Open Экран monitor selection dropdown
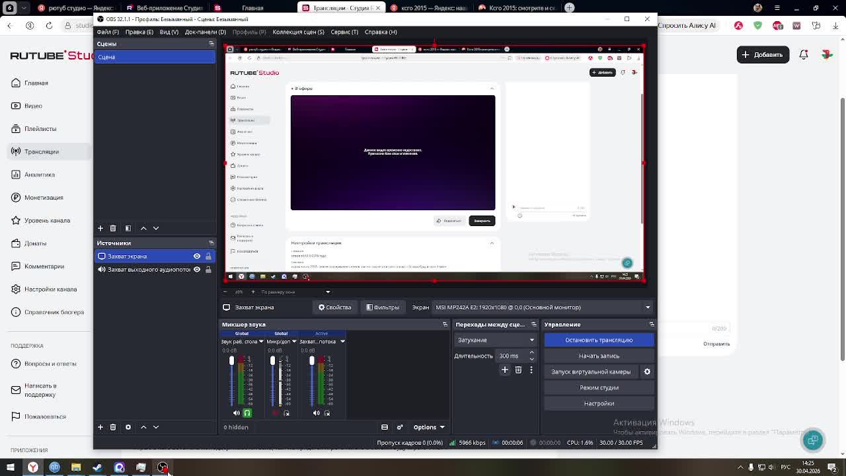 click(543, 307)
